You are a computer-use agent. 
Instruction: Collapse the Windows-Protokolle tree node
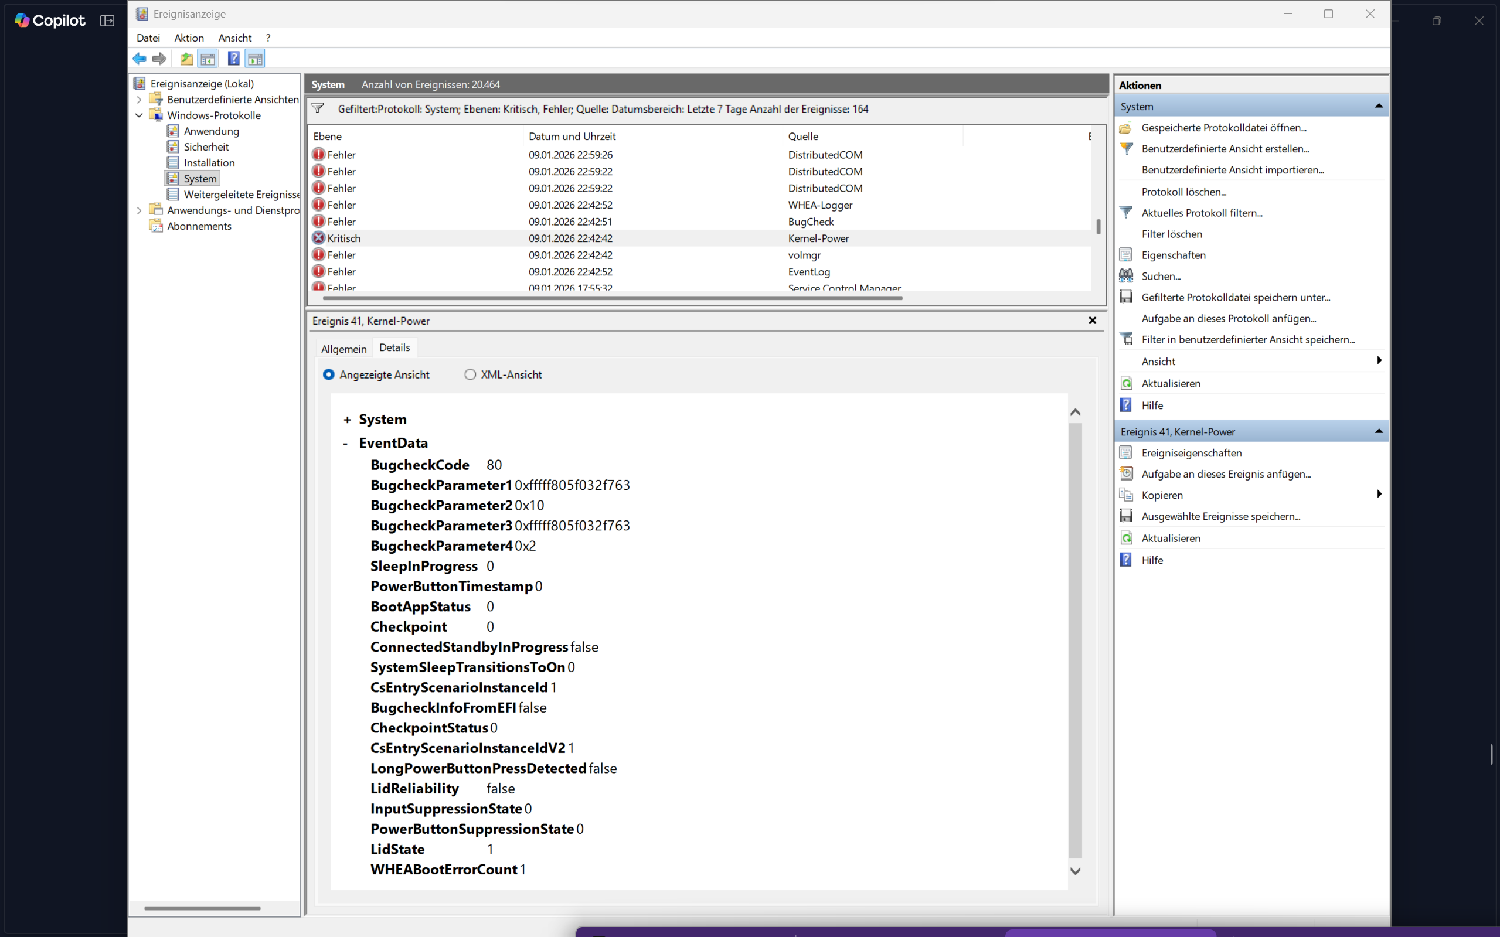139,115
